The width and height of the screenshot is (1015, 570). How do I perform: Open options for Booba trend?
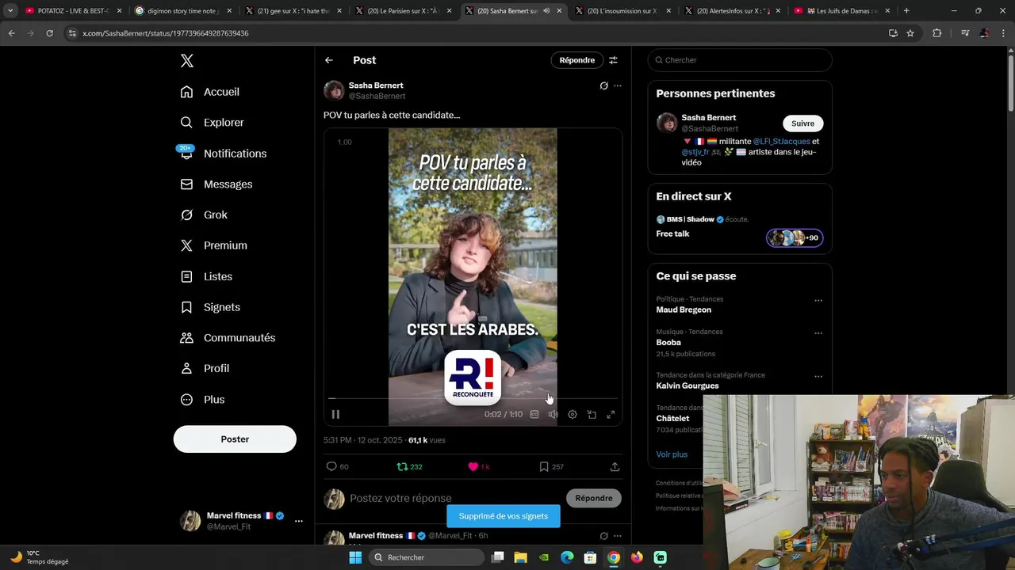coord(818,333)
